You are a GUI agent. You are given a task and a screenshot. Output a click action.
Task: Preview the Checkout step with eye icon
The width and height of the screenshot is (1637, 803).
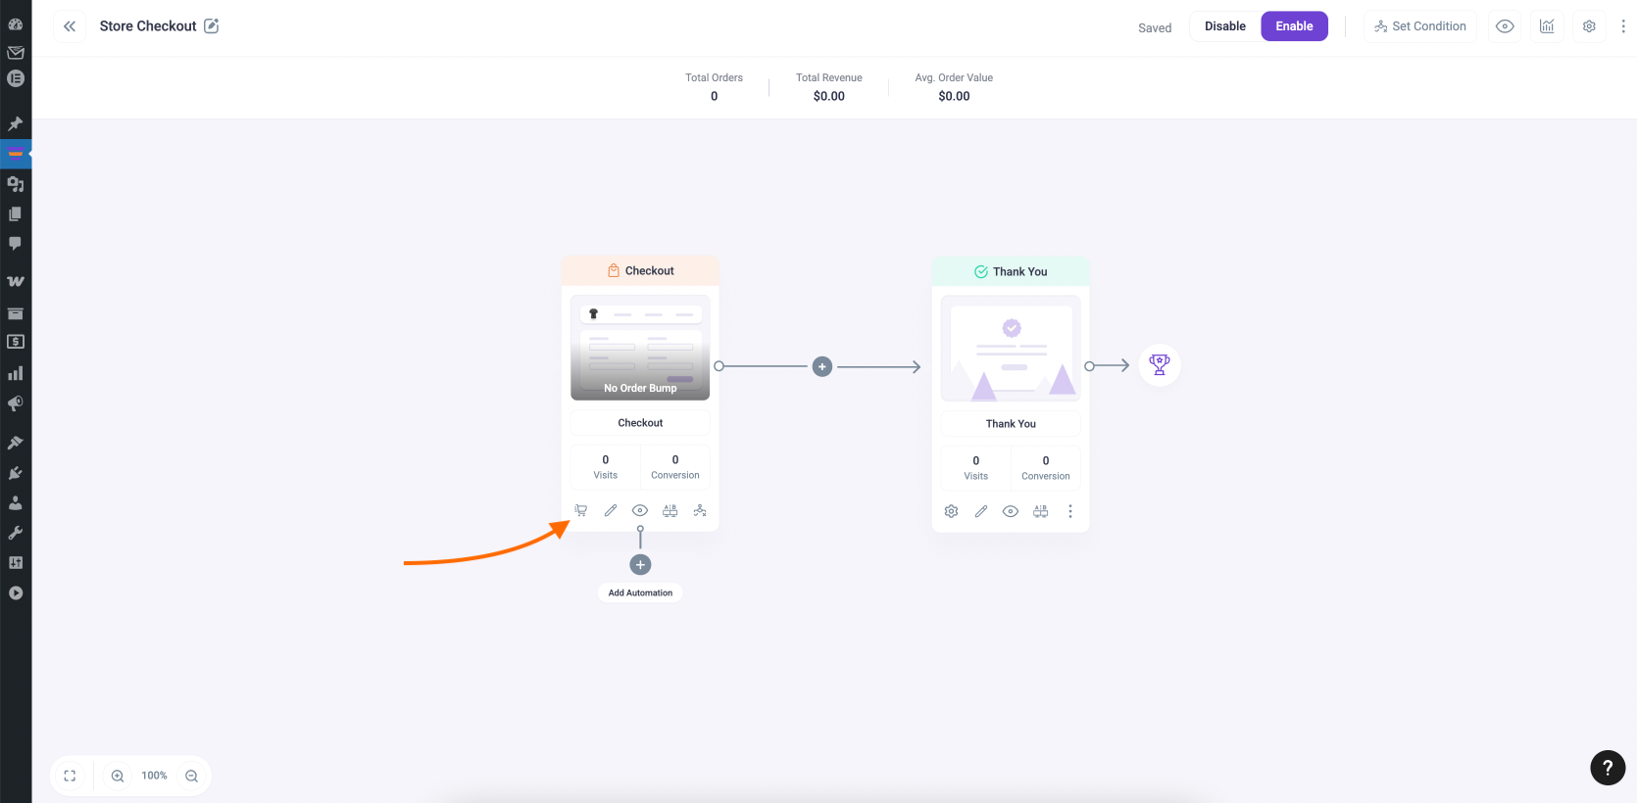640,510
